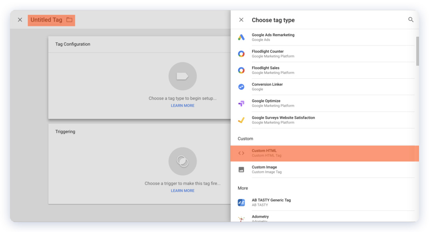Image resolution: width=429 pixels, height=232 pixels.
Task: Click the tag type placeholder circle
Action: tap(183, 76)
